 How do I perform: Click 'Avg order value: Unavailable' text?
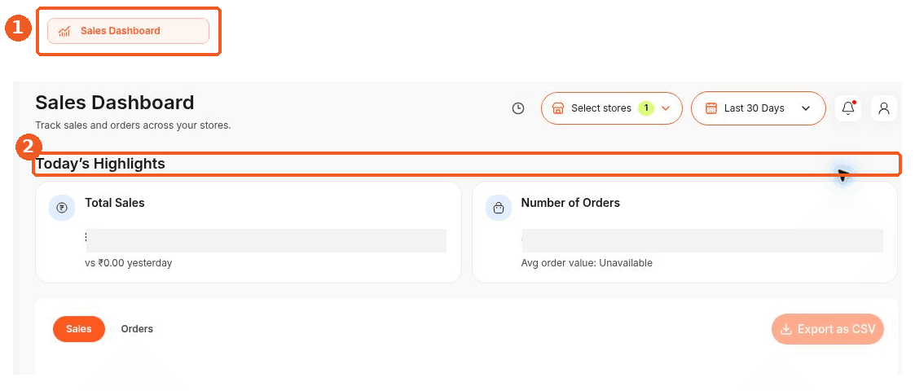587,263
